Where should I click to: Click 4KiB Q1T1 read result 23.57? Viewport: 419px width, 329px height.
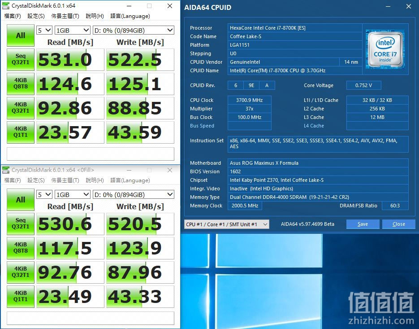[x=70, y=132]
